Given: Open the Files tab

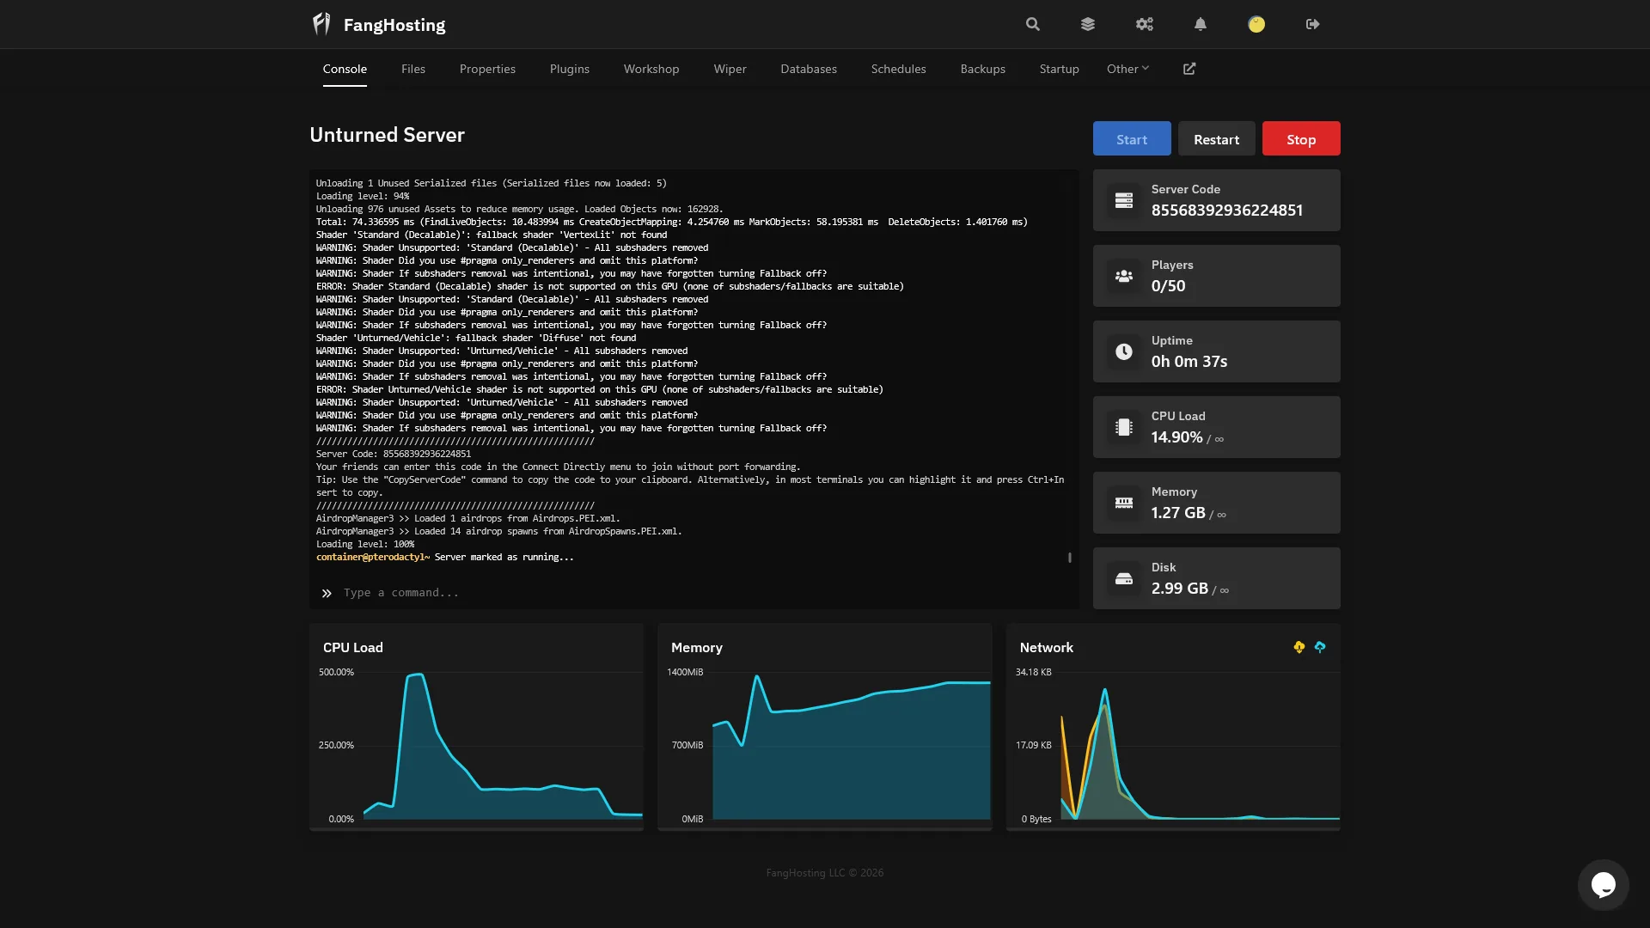Looking at the screenshot, I should point(413,69).
